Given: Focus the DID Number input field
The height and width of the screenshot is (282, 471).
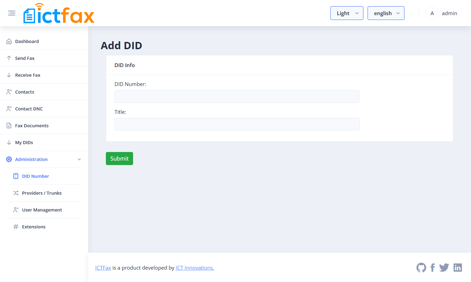Looking at the screenshot, I should click(237, 96).
